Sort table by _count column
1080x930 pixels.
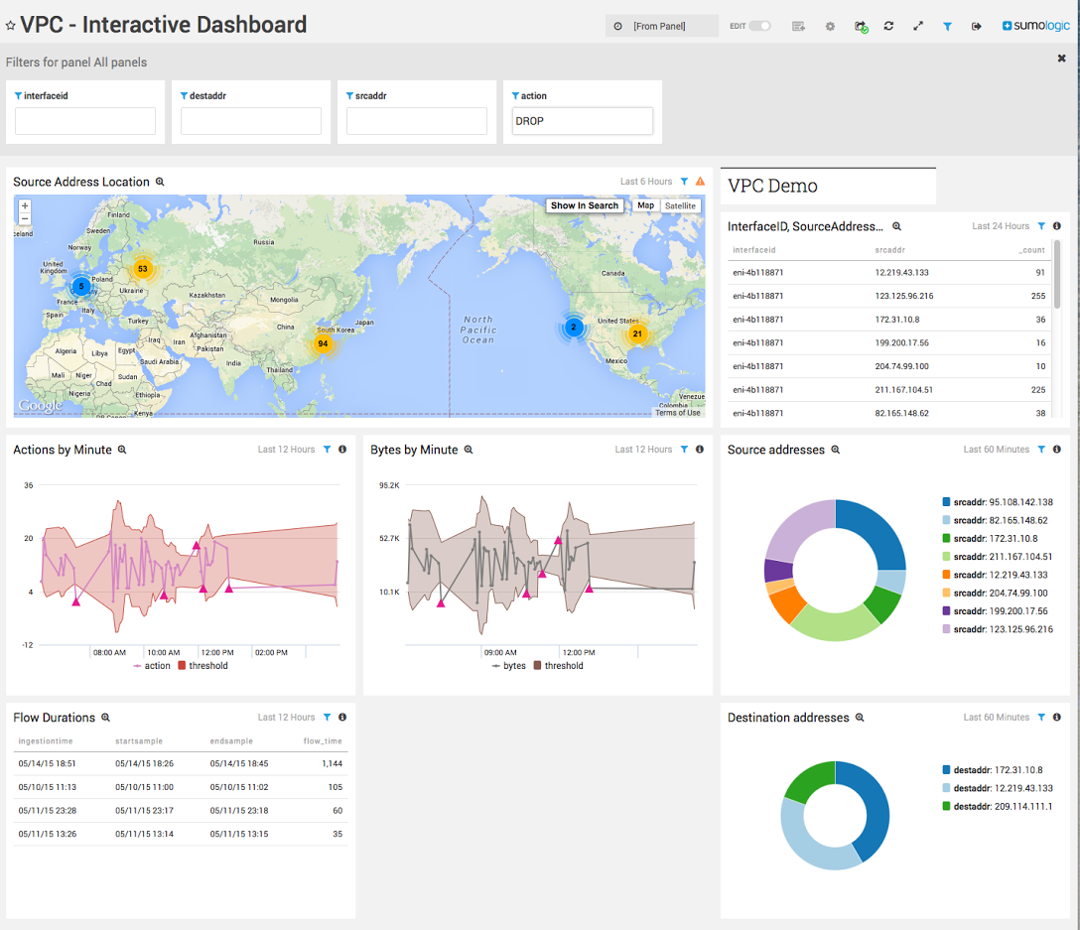1031,250
